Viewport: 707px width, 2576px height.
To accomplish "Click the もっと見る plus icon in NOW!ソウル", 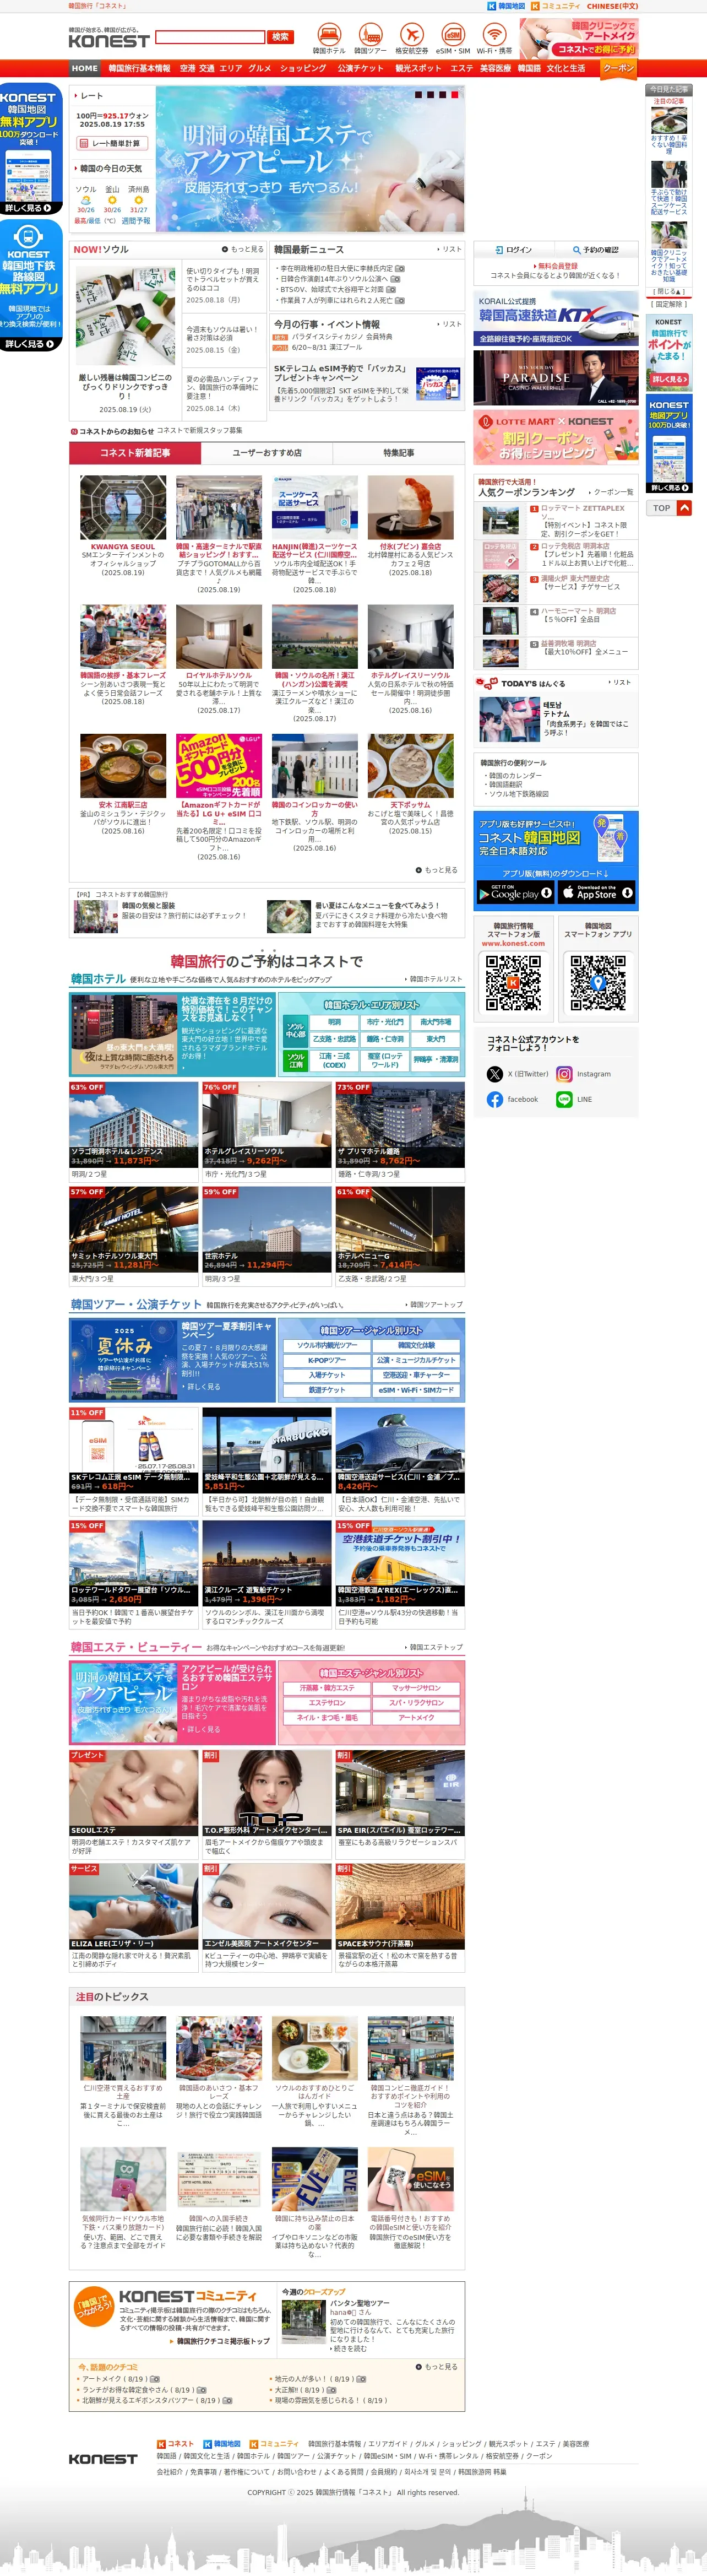I will tap(225, 249).
